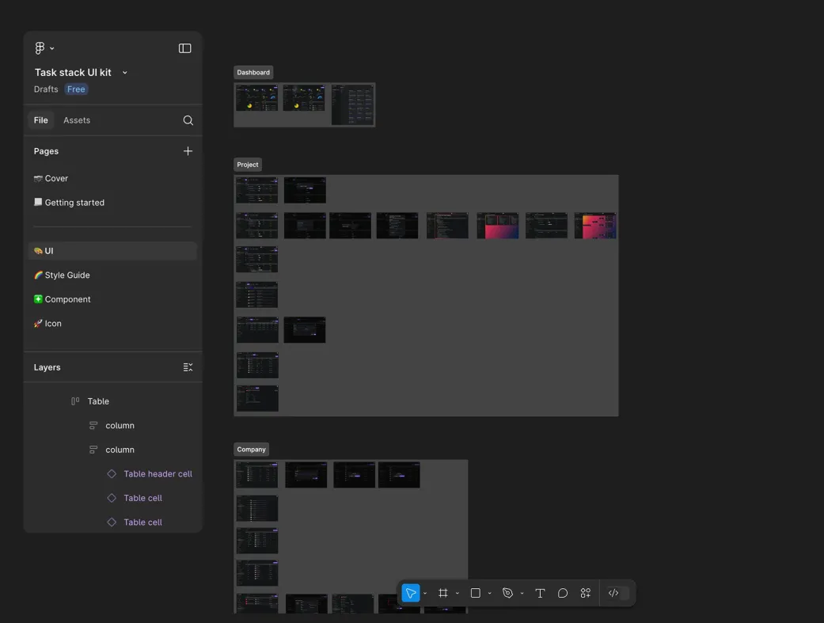Select the Rectangle shape tool
The width and height of the screenshot is (824, 623).
point(476,593)
